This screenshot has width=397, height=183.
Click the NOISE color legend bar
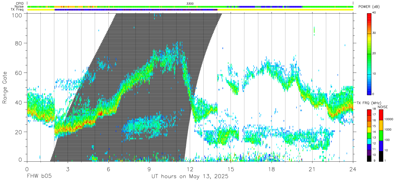pos(381,136)
